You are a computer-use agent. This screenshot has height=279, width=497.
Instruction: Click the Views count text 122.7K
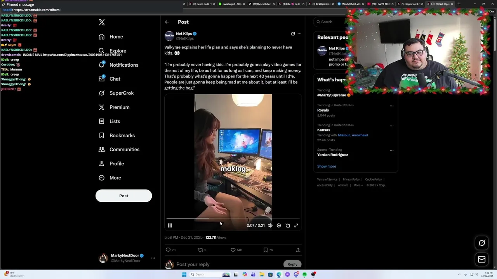(216, 238)
